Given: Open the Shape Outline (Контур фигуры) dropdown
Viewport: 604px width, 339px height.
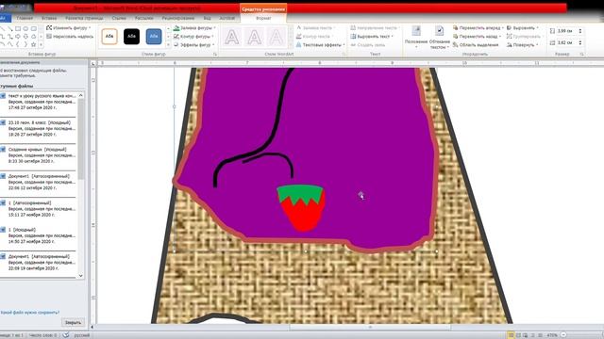Looking at the screenshot, I should tap(193, 36).
